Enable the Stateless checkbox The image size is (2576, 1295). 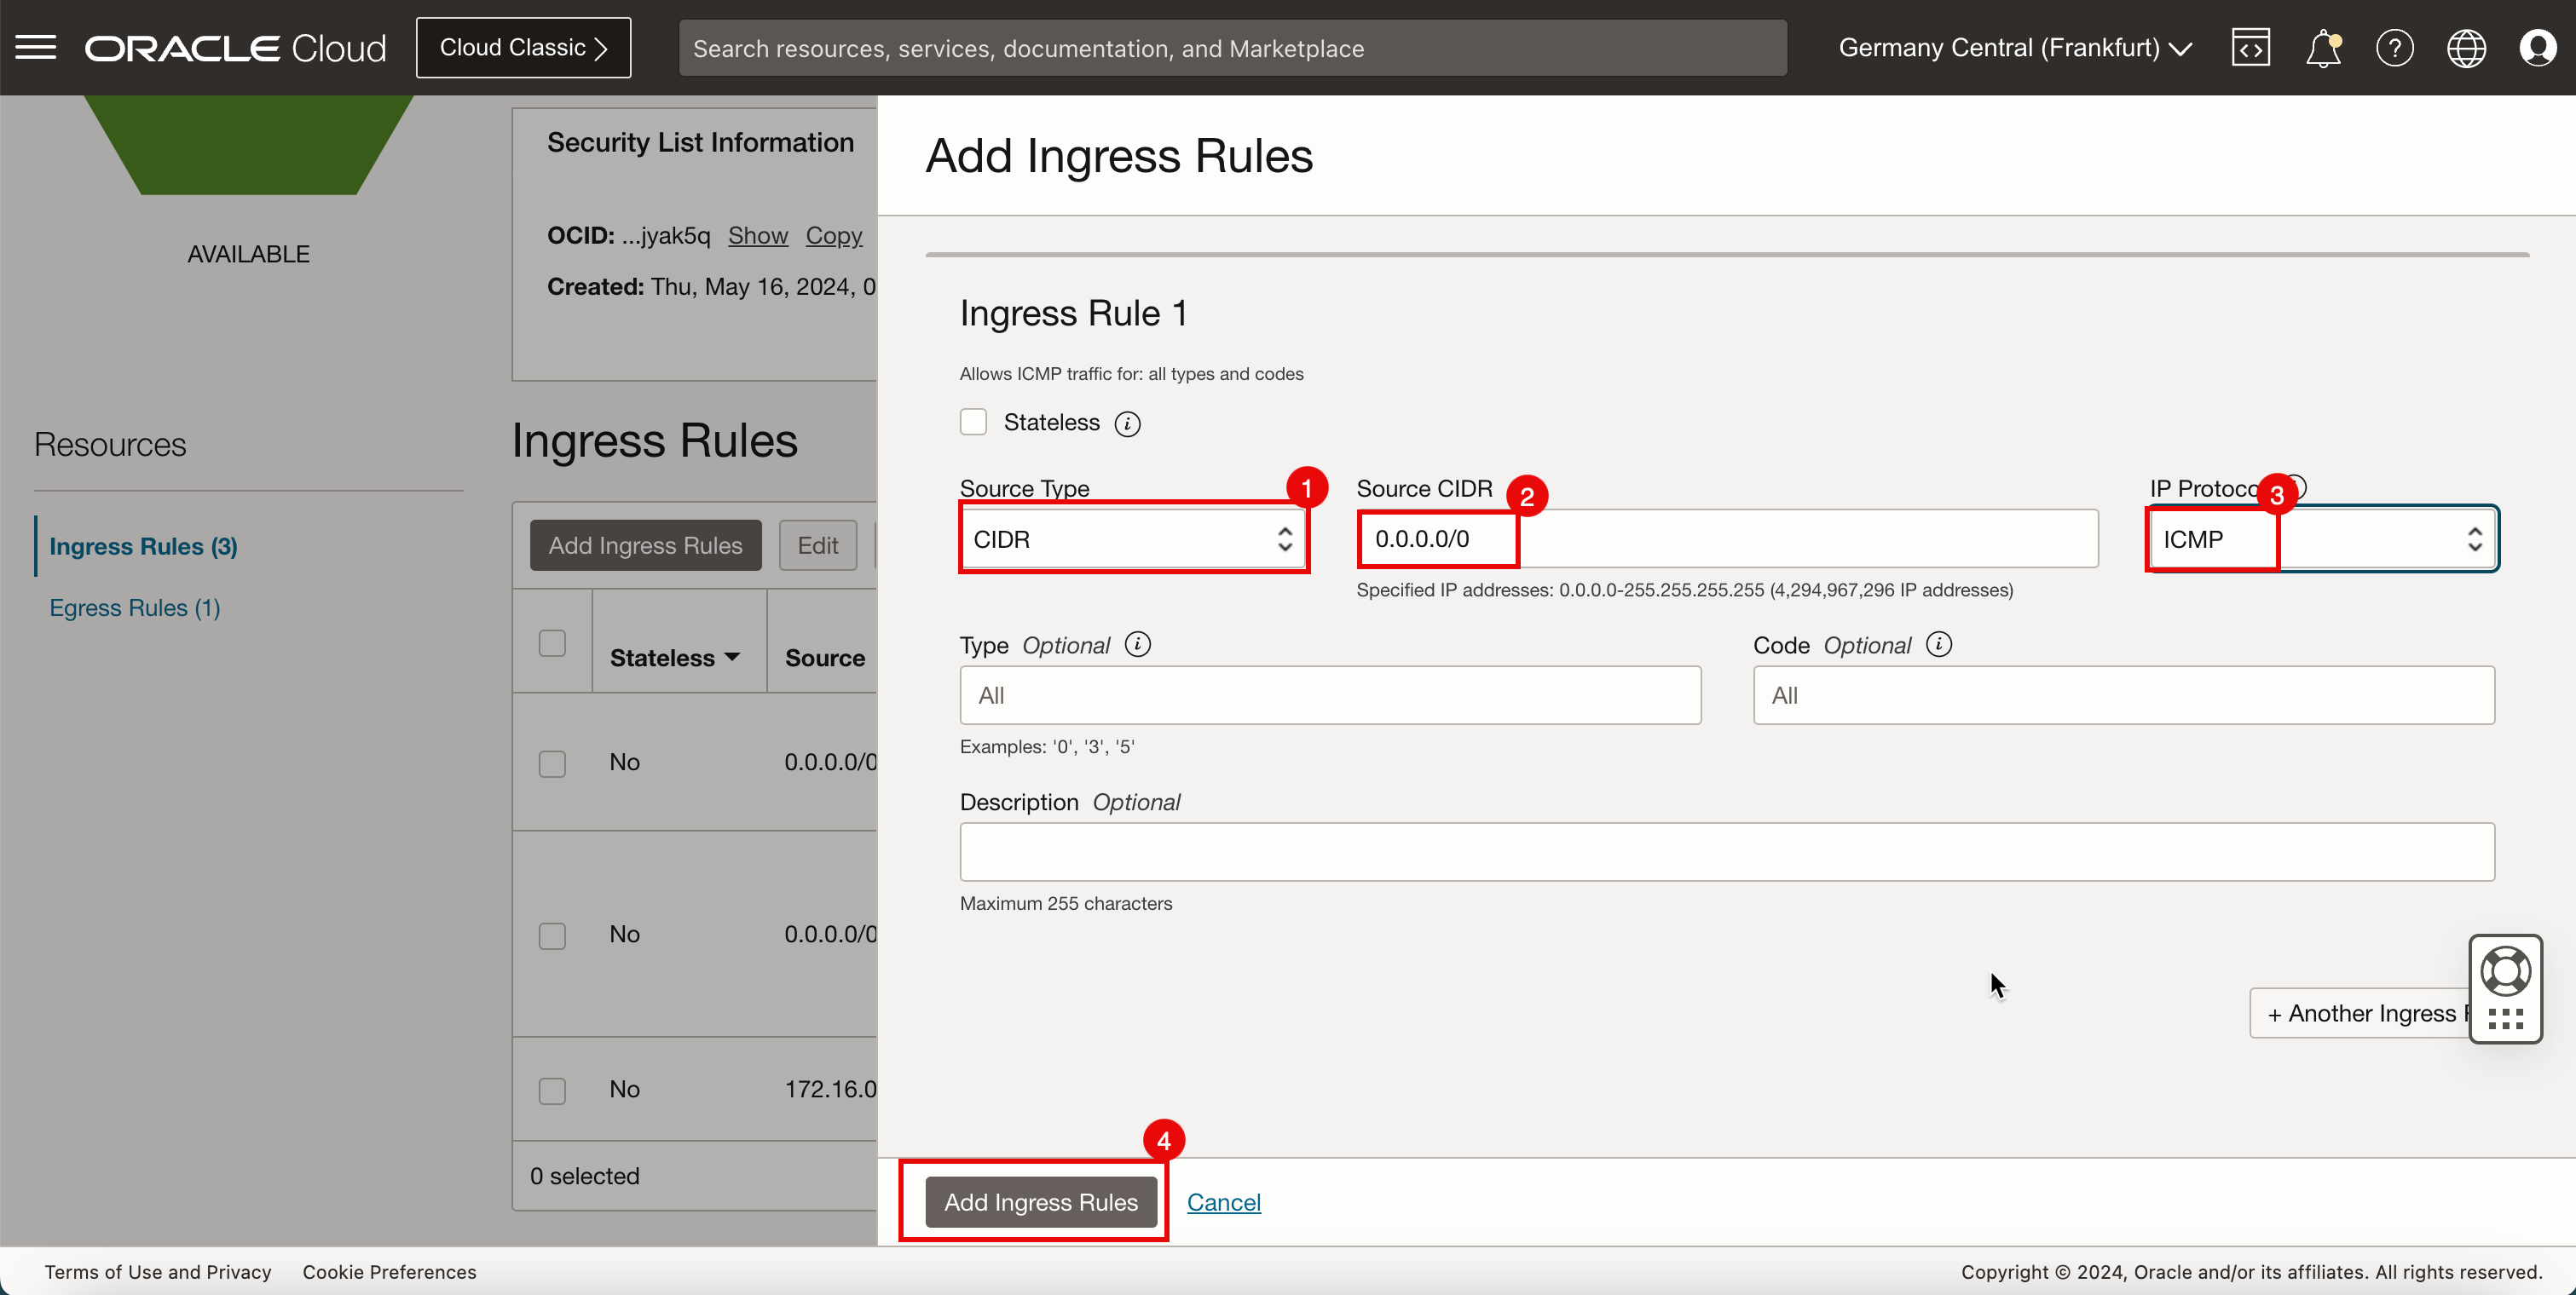[x=973, y=422]
